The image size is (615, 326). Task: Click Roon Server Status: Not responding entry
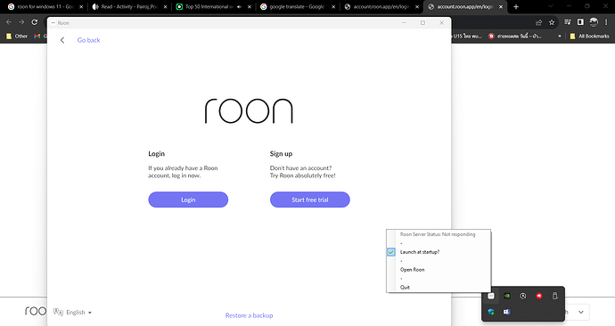pos(438,234)
